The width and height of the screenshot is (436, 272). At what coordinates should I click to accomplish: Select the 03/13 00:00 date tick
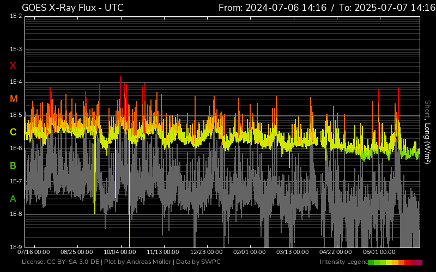click(x=293, y=252)
